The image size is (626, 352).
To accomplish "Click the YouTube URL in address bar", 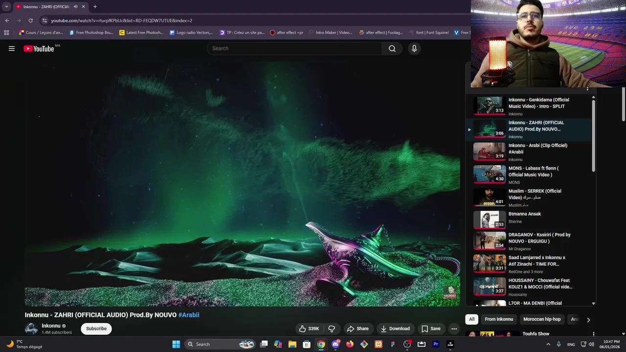I will [121, 21].
